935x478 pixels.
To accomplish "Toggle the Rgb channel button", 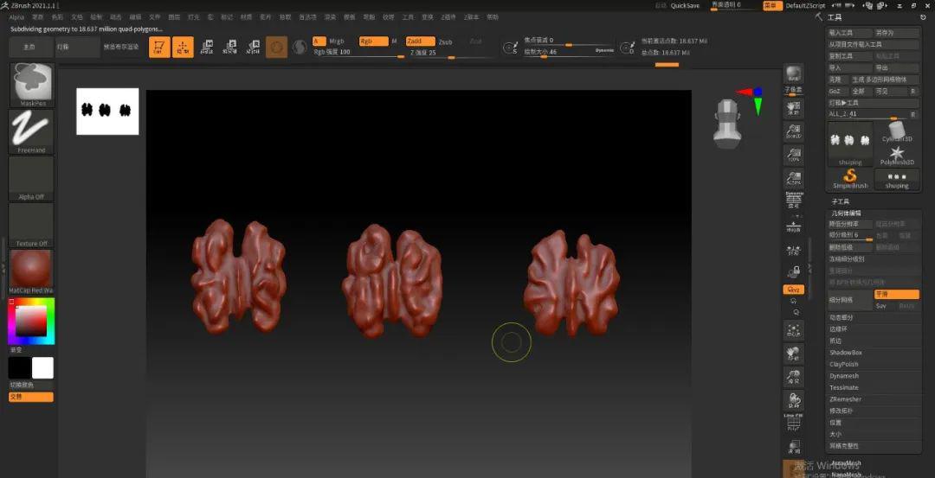I will [x=373, y=41].
